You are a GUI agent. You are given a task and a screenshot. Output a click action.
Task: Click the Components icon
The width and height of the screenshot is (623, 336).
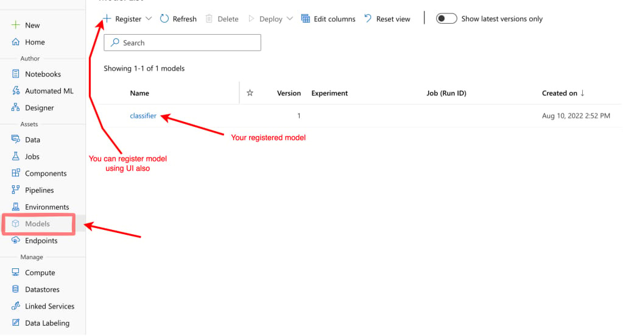click(x=15, y=173)
